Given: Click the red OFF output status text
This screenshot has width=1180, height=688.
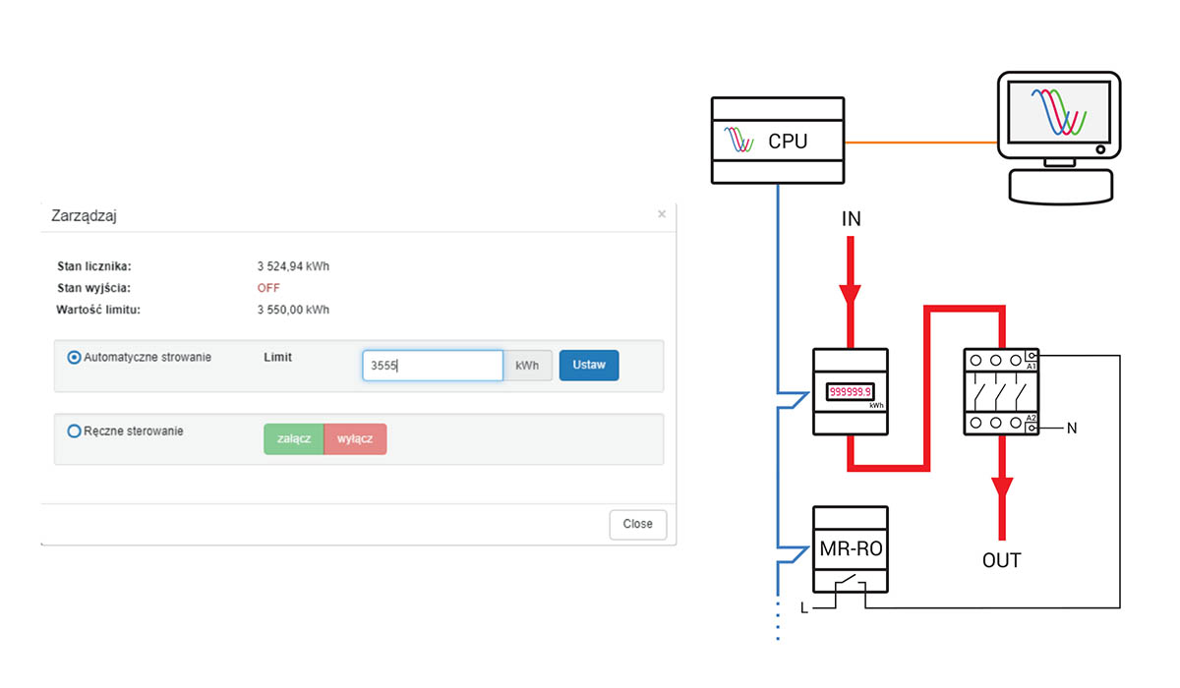Looking at the screenshot, I should click(x=268, y=288).
